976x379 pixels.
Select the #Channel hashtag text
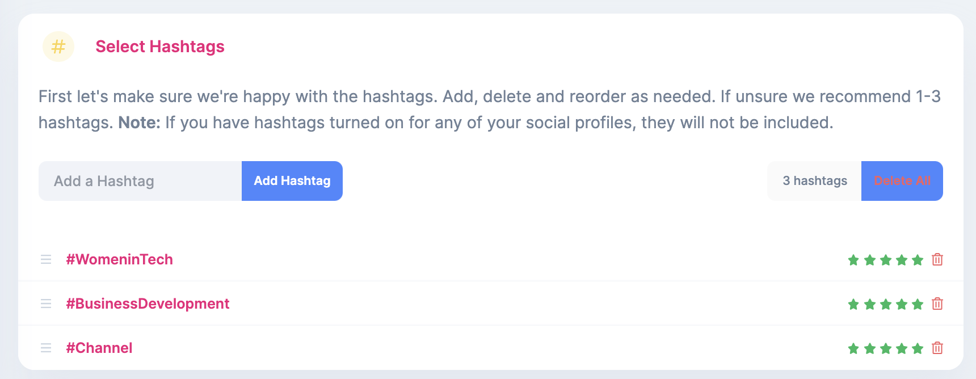[99, 348]
